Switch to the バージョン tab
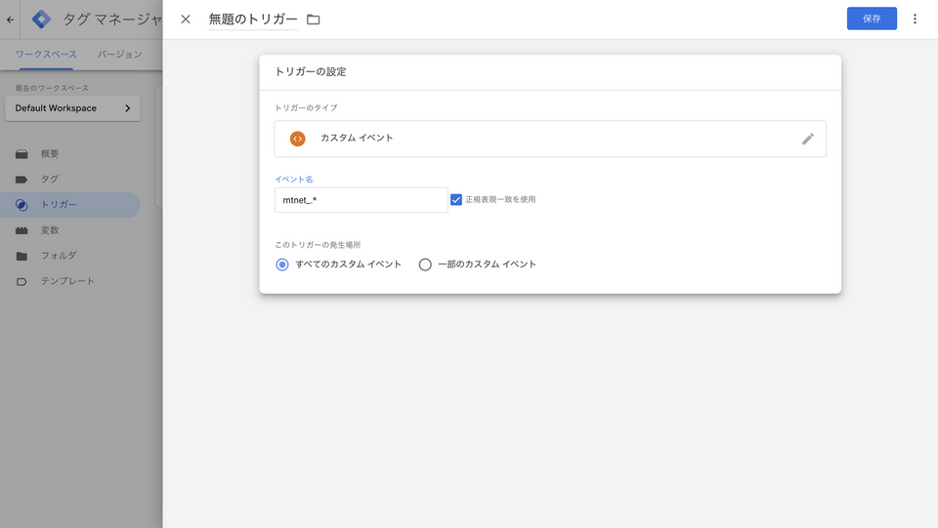 click(x=119, y=55)
